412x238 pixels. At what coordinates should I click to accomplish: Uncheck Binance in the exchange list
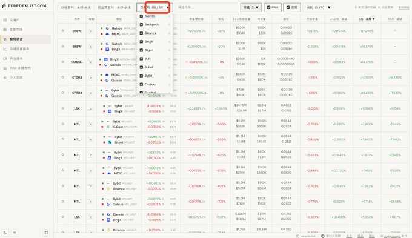[x=141, y=33]
